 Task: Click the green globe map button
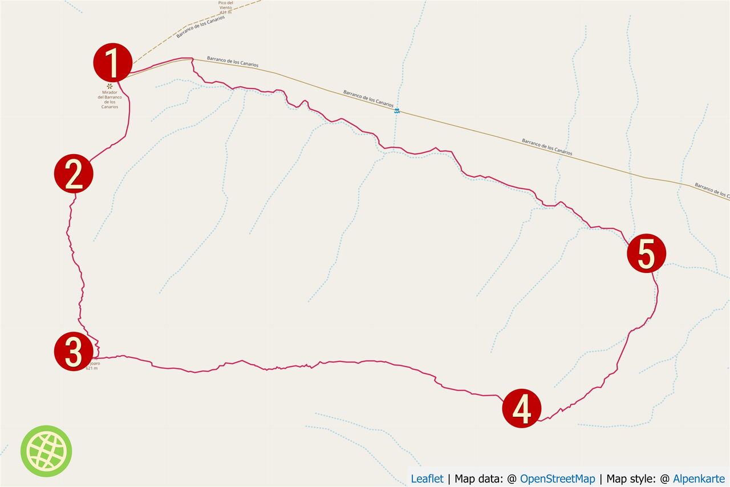(x=46, y=451)
